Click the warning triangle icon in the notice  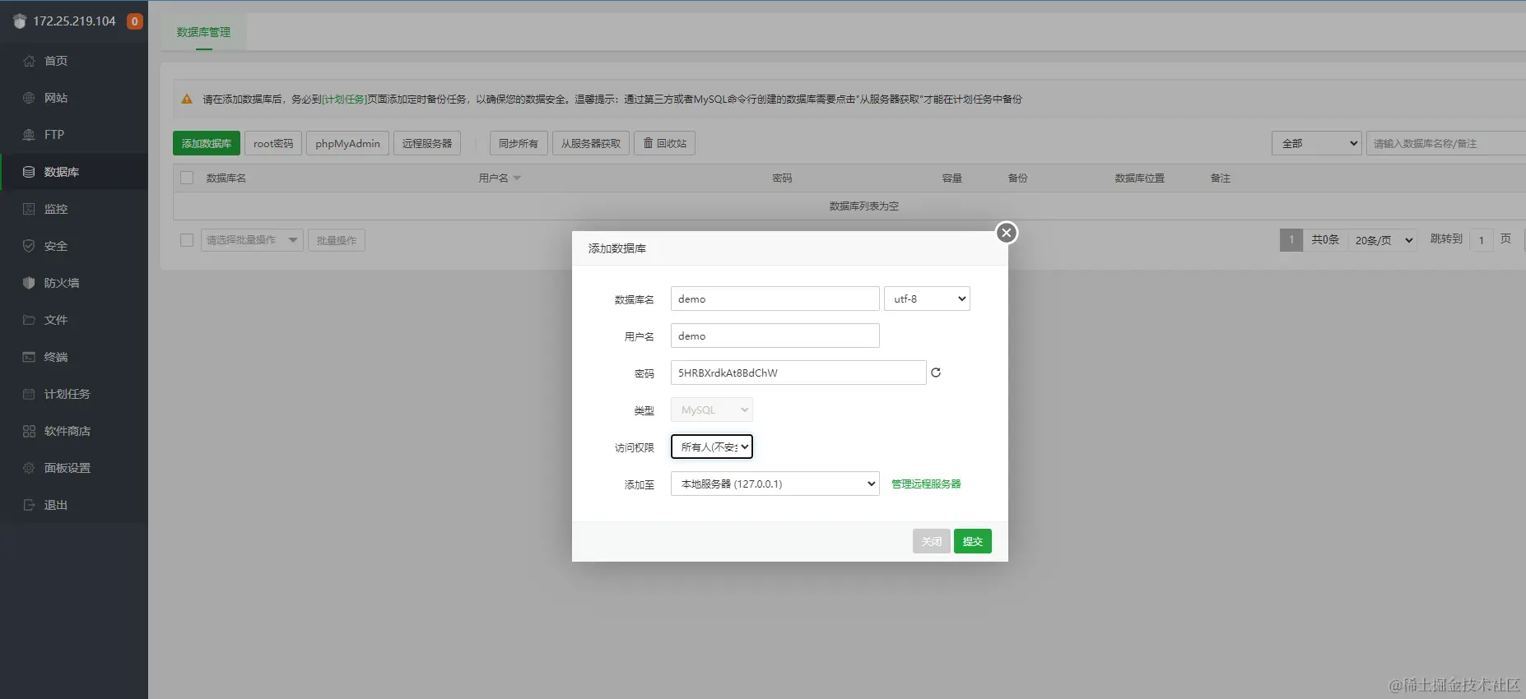187,99
